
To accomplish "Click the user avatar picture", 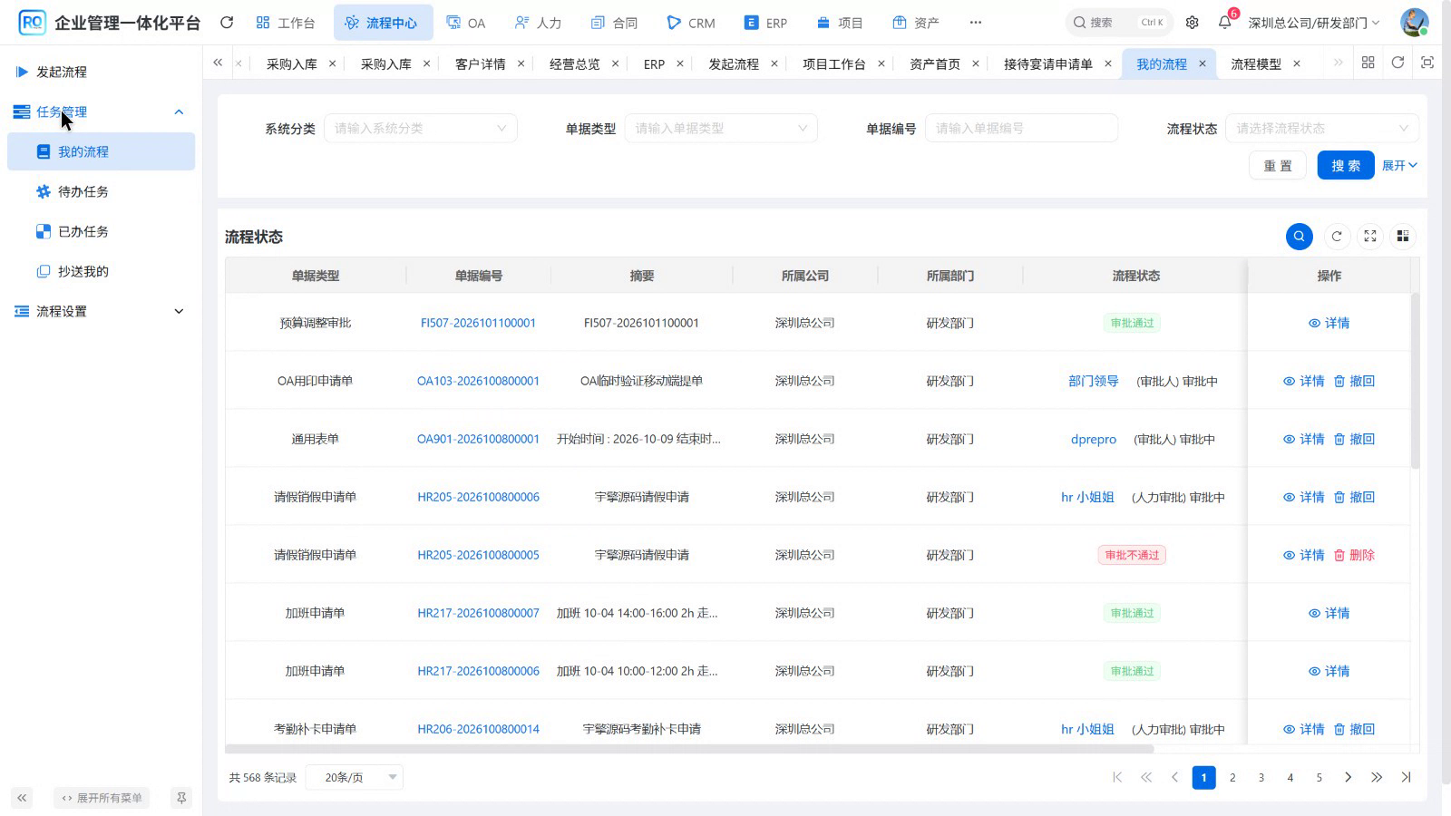I will pos(1414,23).
